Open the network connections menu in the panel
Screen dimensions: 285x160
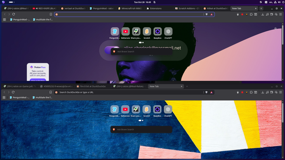(x=275, y=2)
